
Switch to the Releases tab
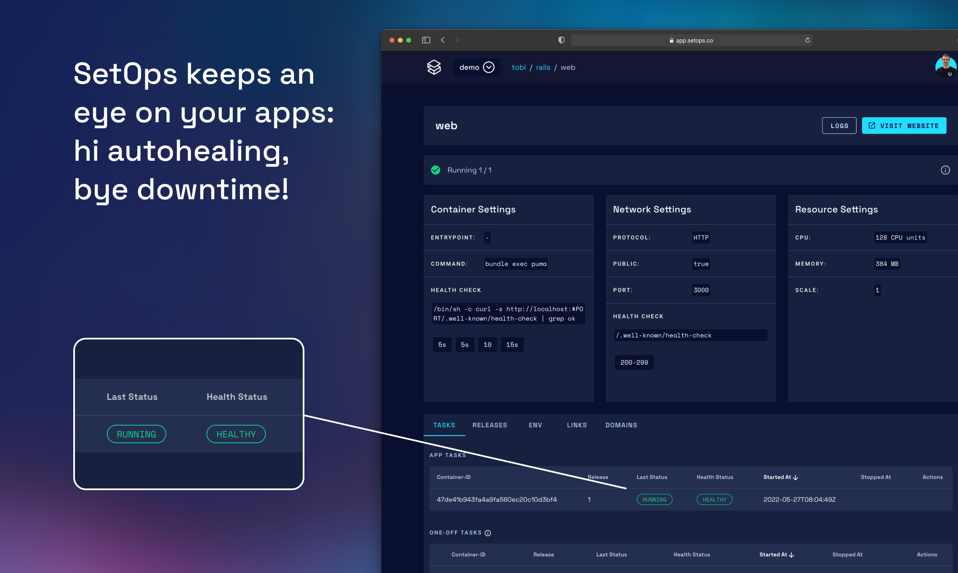tap(489, 425)
